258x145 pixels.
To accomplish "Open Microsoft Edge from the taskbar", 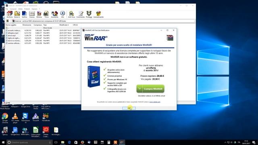I will tap(69, 142).
